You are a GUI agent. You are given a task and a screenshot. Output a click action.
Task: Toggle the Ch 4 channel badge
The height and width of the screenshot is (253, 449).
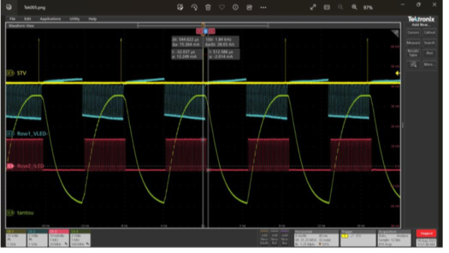pyautogui.click(x=80, y=238)
